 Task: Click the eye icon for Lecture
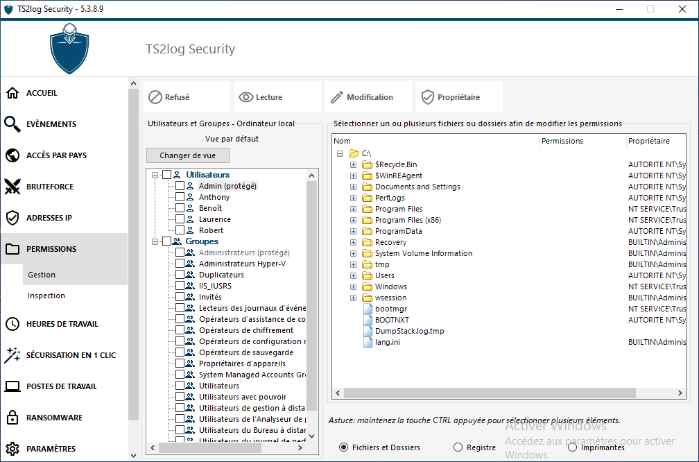tap(245, 97)
